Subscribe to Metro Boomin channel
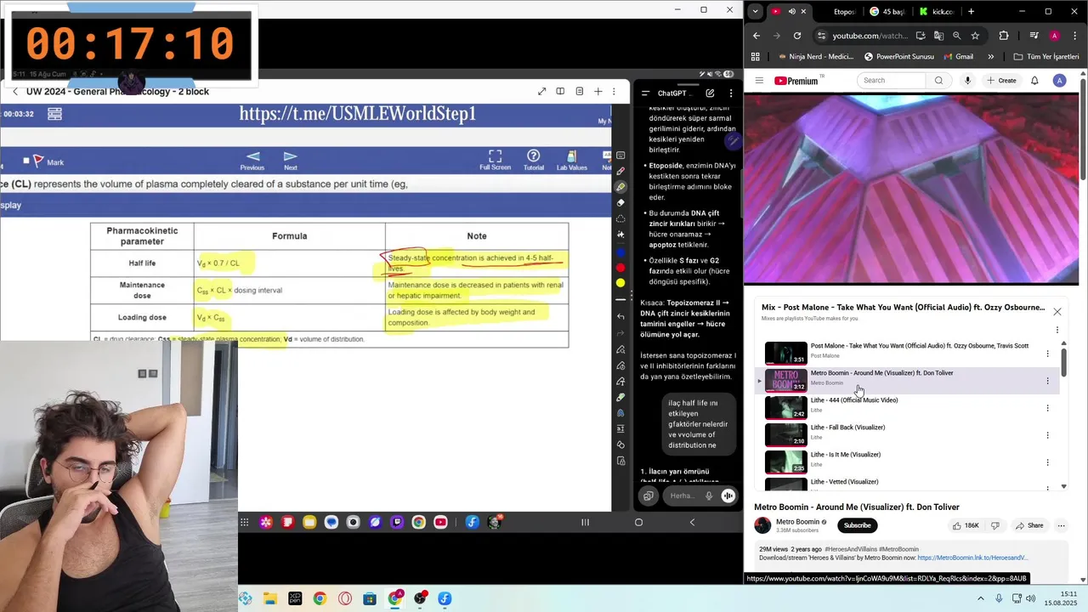 857,525
